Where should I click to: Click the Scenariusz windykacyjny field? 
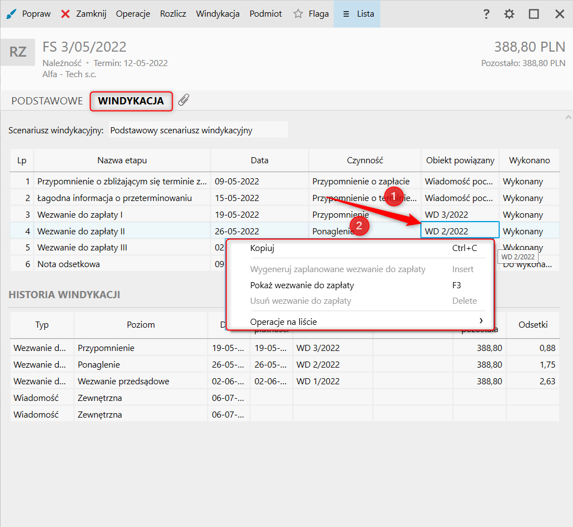[x=198, y=130]
